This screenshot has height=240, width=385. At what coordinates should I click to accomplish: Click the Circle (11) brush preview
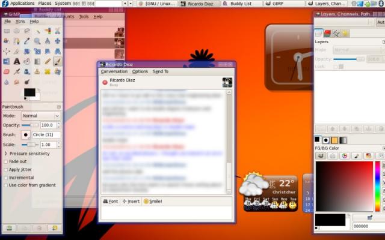click(x=26, y=135)
